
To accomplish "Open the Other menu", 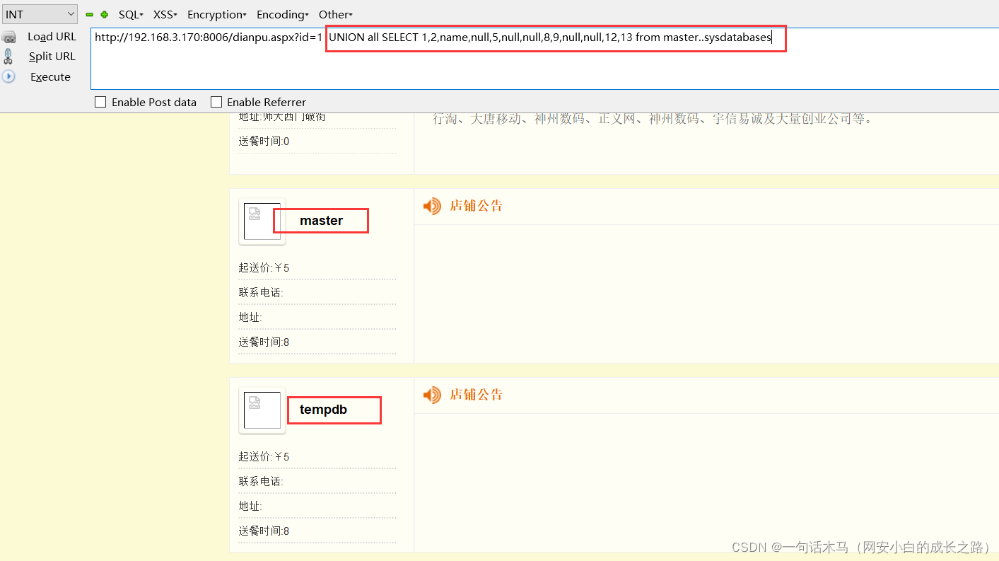I will [336, 14].
